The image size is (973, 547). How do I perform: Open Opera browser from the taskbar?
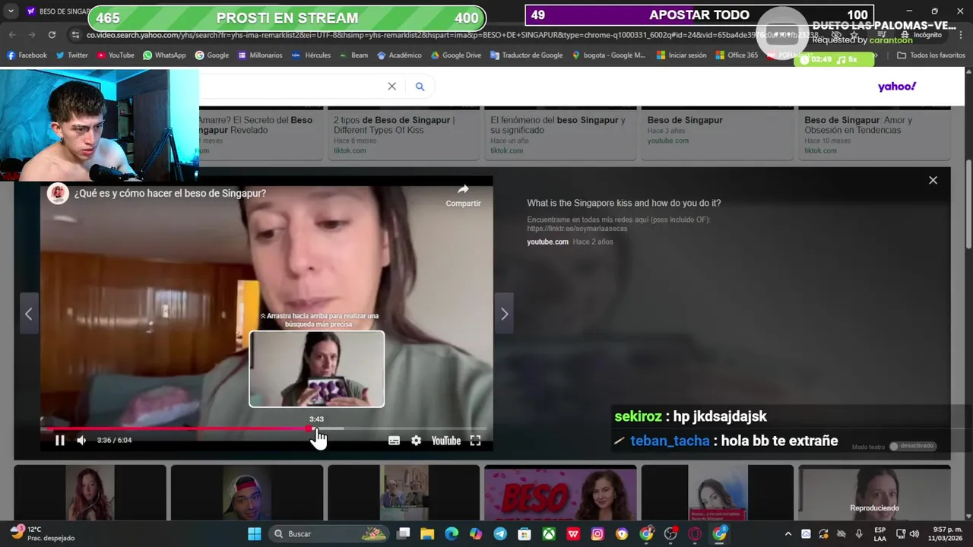point(695,534)
